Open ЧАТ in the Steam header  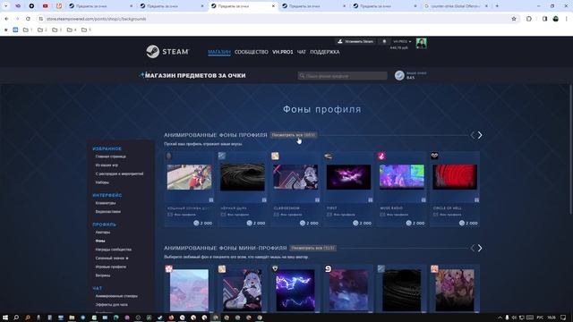pos(302,52)
